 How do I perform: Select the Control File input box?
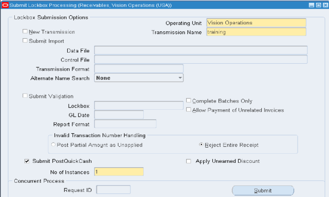(200, 60)
